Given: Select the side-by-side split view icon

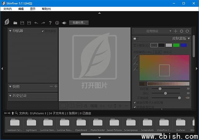Looking at the screenshot, I should [72, 106].
